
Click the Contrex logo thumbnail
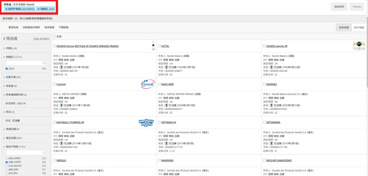coord(148,84)
